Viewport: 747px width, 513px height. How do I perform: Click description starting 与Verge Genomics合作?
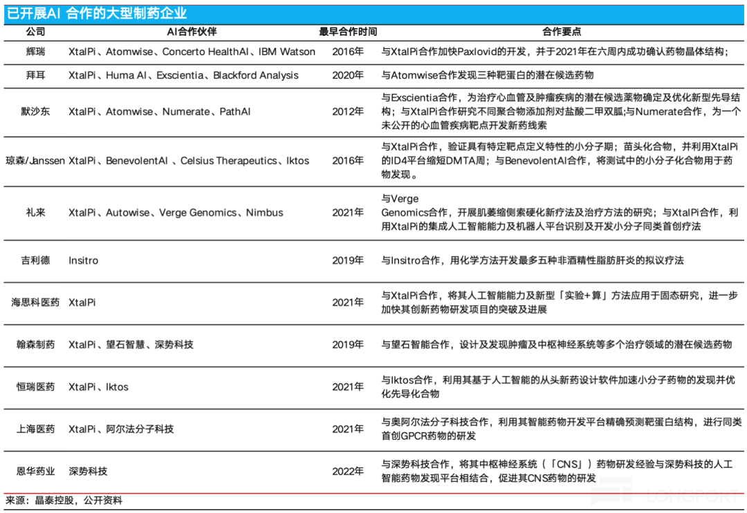[560, 213]
